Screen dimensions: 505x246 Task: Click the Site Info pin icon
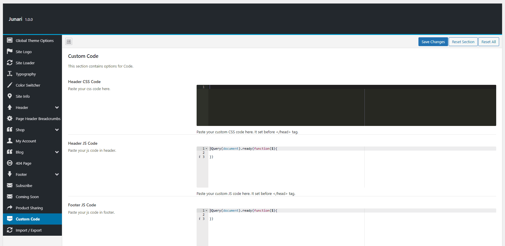[10, 96]
